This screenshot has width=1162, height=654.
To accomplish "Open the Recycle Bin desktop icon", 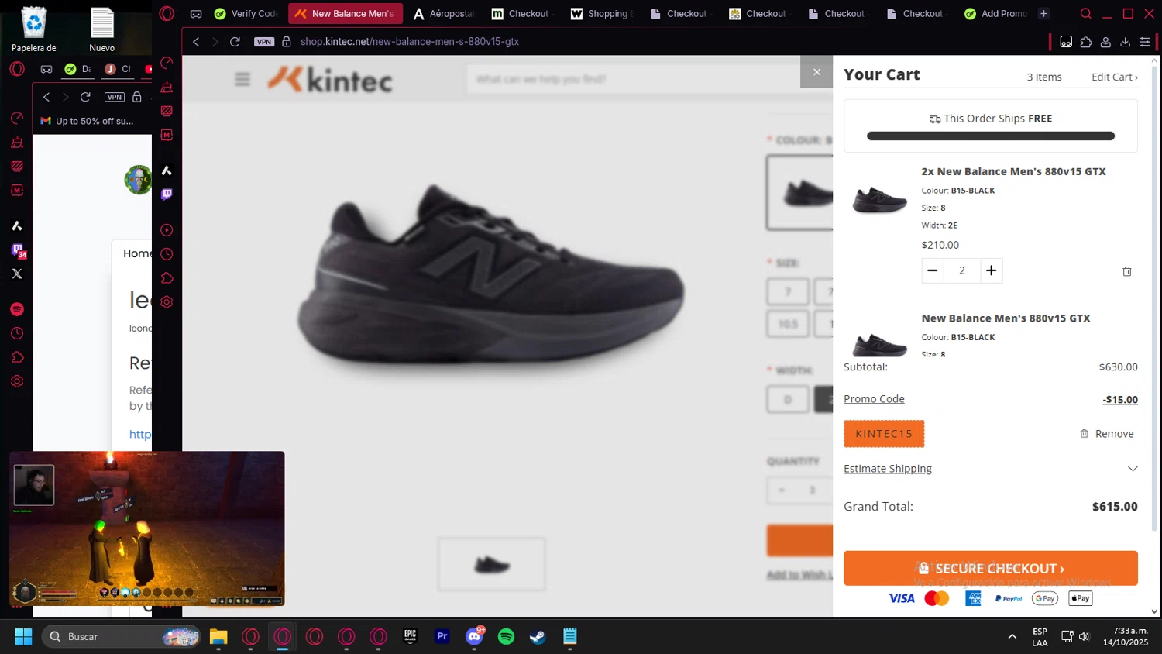I will pyautogui.click(x=34, y=29).
